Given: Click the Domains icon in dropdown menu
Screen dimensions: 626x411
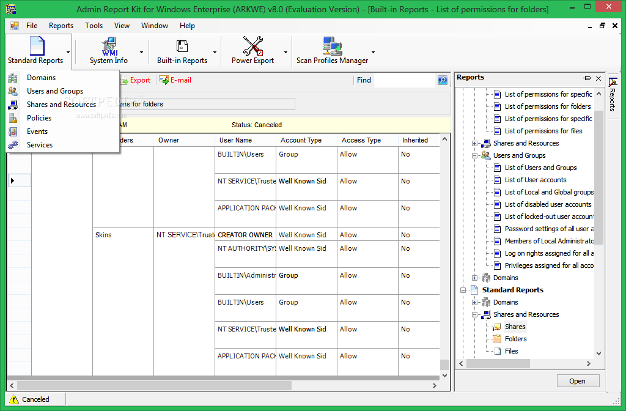Looking at the screenshot, I should coord(13,78).
